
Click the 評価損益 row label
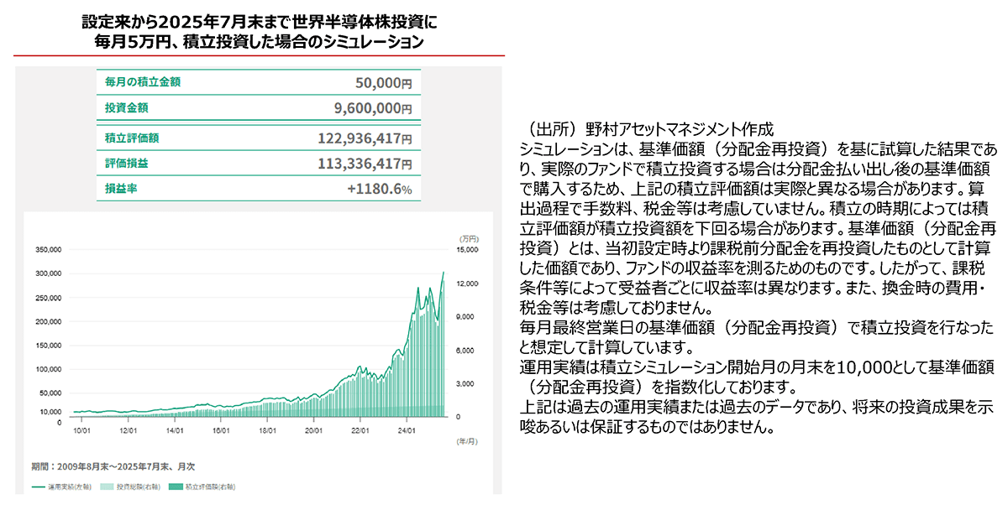[x=127, y=163]
